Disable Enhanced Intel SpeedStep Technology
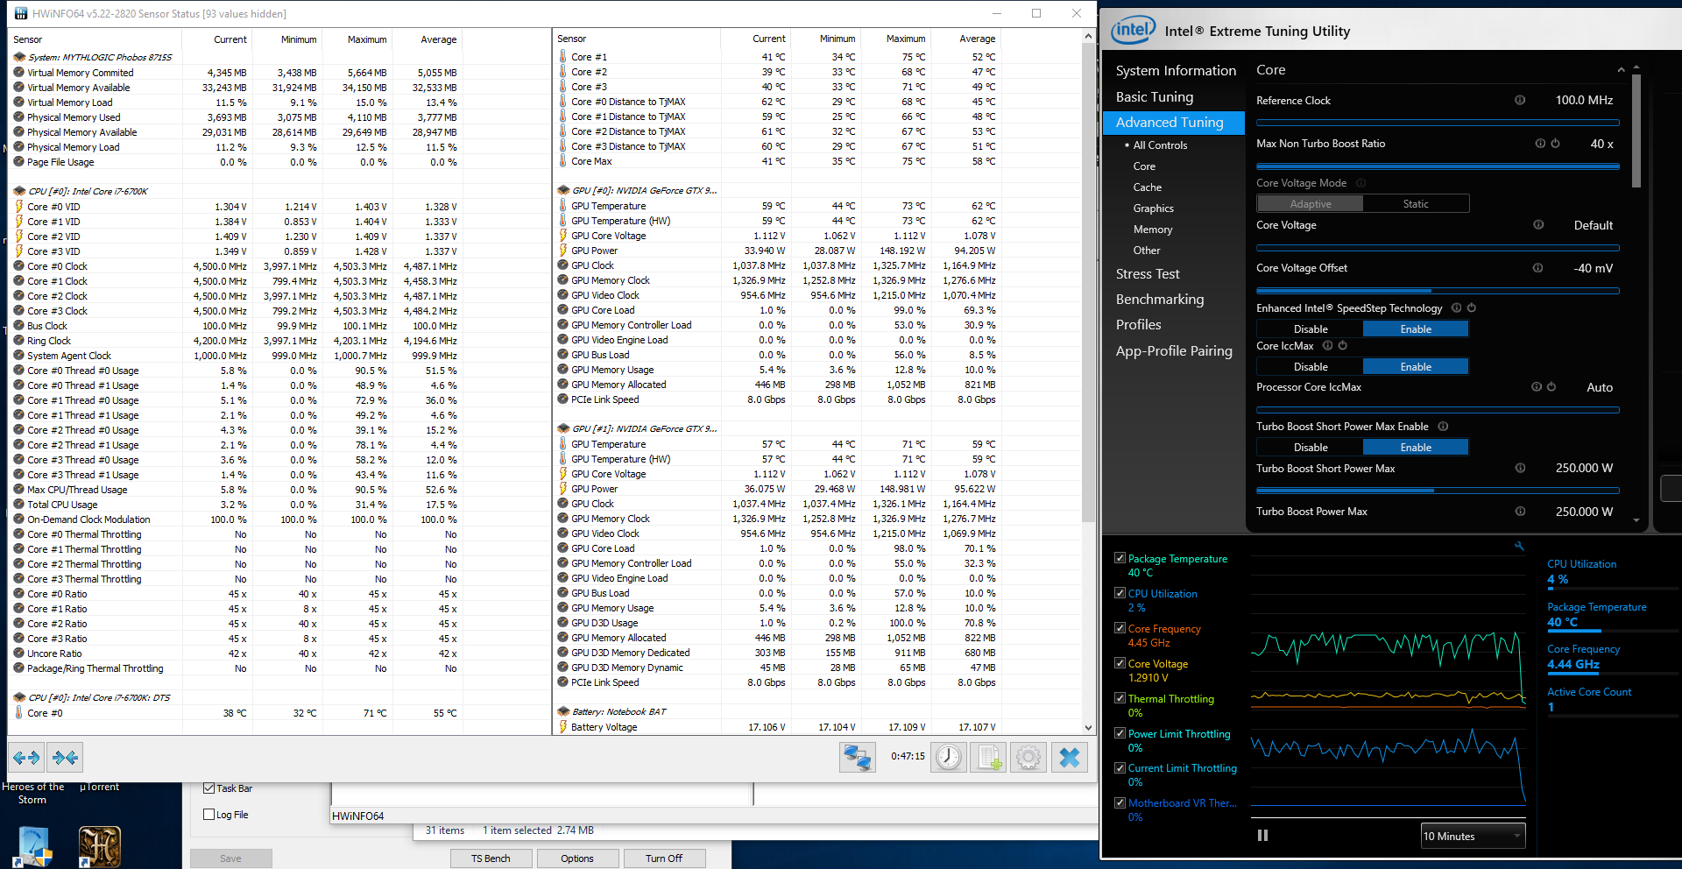This screenshot has width=1682, height=869. coord(1311,329)
